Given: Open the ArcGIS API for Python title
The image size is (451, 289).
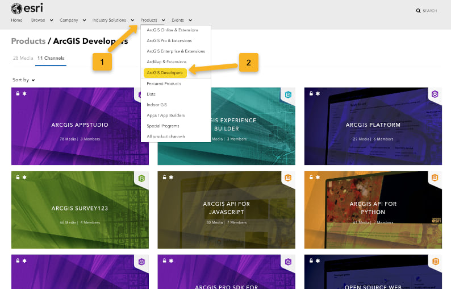Looking at the screenshot, I should click(373, 208).
